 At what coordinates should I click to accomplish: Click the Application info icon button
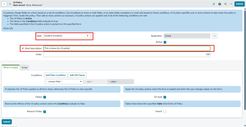tap(215, 36)
